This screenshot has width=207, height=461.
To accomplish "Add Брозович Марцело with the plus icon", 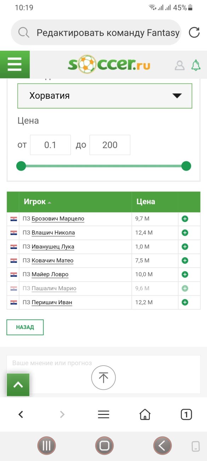I will [185, 219].
